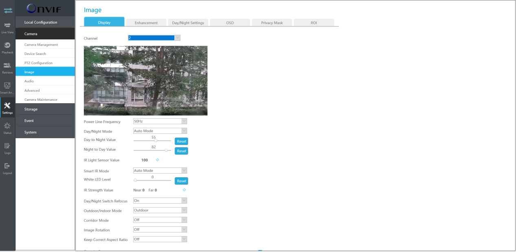Reset the Day to Night Value

pos(182,141)
